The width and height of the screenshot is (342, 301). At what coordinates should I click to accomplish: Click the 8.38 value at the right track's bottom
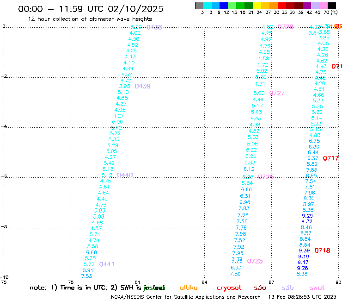[302, 274]
